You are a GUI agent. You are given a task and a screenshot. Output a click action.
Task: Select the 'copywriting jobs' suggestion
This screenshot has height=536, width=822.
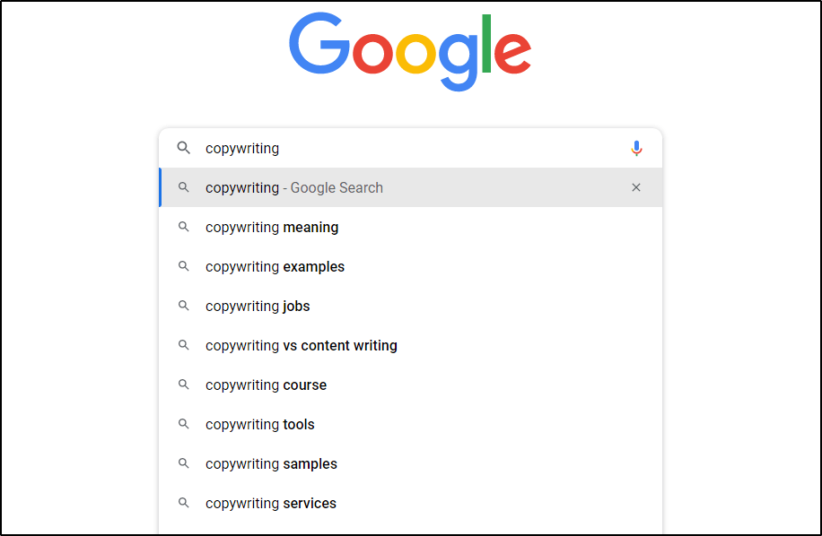258,306
